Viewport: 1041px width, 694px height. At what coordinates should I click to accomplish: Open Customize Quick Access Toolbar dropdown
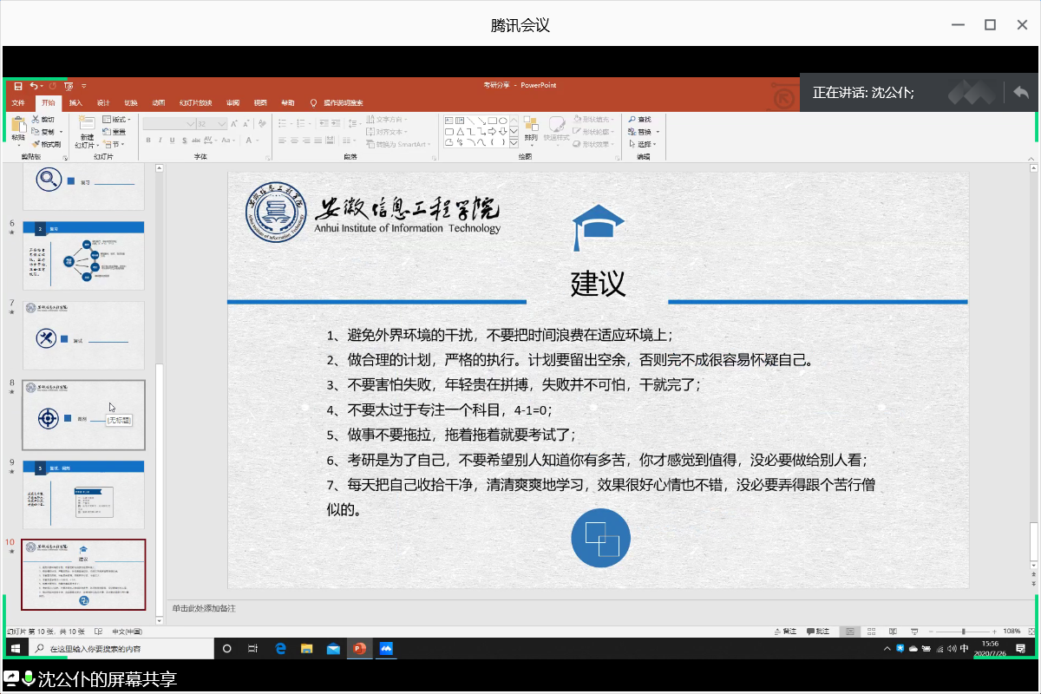click(x=83, y=86)
